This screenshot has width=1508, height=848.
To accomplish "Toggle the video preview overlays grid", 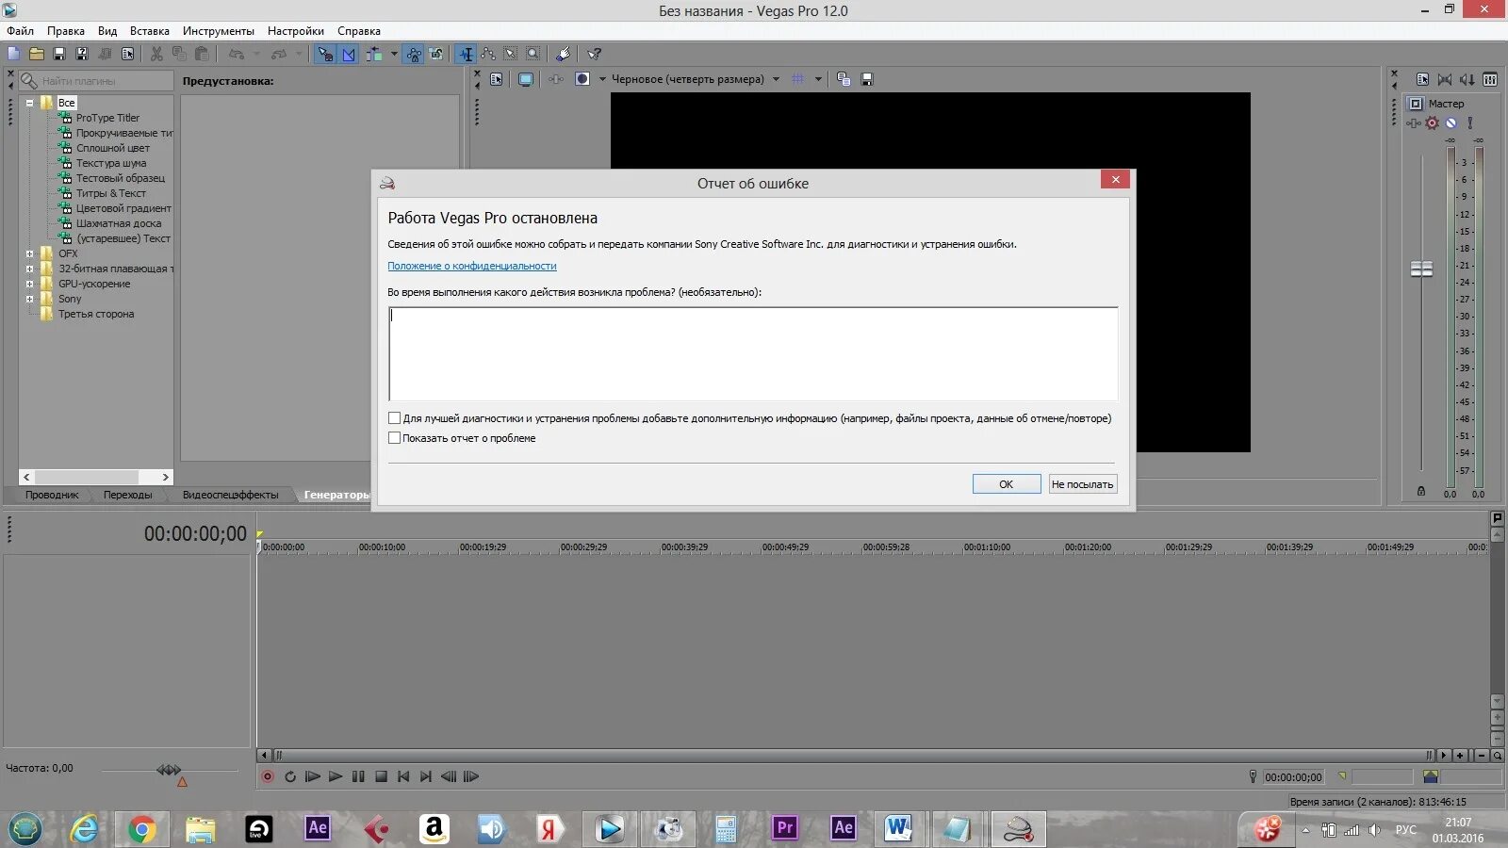I will click(798, 79).
